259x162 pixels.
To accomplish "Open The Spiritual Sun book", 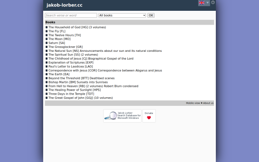I will coord(73,55).
